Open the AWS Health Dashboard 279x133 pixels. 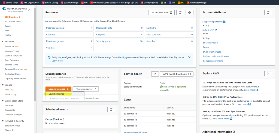click(x=177, y=74)
